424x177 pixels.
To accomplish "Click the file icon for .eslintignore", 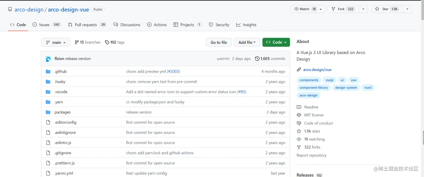I will click(48, 133).
